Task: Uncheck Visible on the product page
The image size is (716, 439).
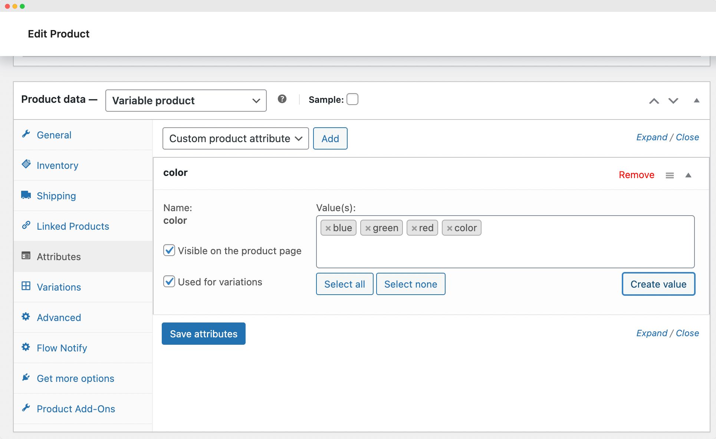Action: pyautogui.click(x=169, y=250)
